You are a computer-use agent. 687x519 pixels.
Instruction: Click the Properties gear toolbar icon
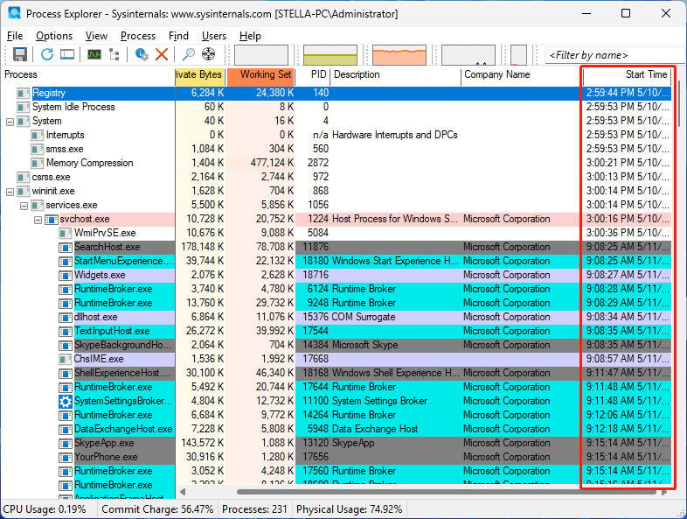[x=142, y=54]
